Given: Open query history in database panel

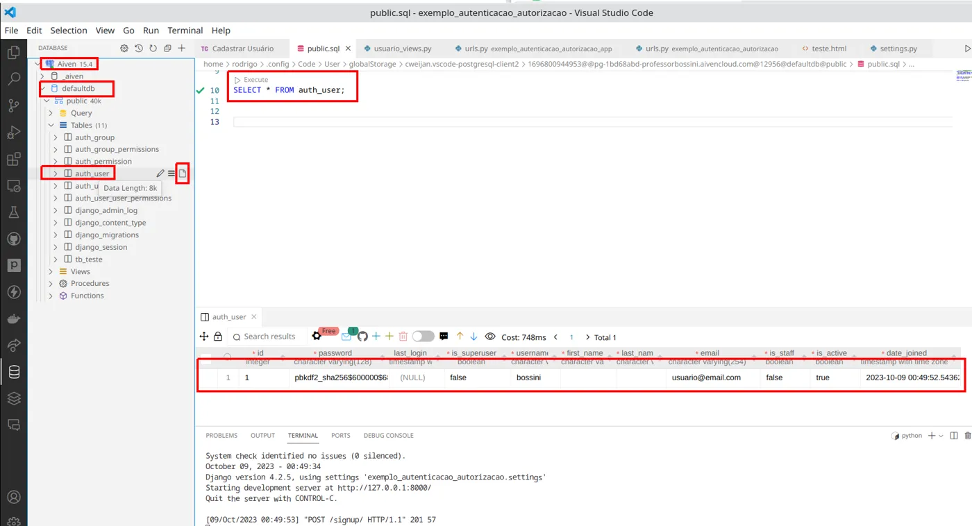Looking at the screenshot, I should click(138, 48).
